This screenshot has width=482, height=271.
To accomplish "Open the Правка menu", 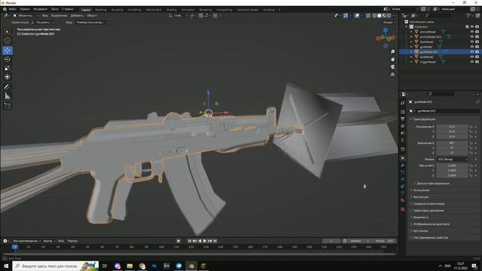I will point(25,9).
